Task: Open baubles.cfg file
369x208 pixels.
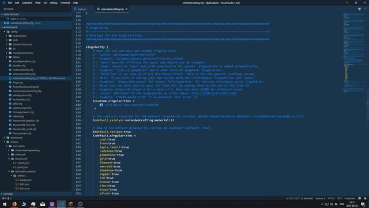Action: (x=19, y=65)
